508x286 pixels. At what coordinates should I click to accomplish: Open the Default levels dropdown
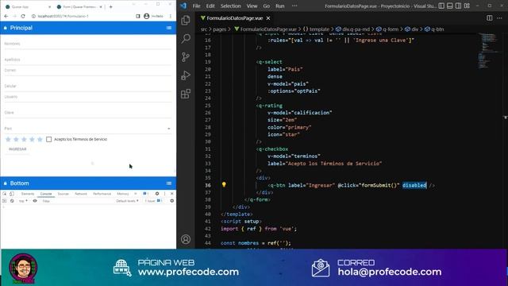coord(127,201)
